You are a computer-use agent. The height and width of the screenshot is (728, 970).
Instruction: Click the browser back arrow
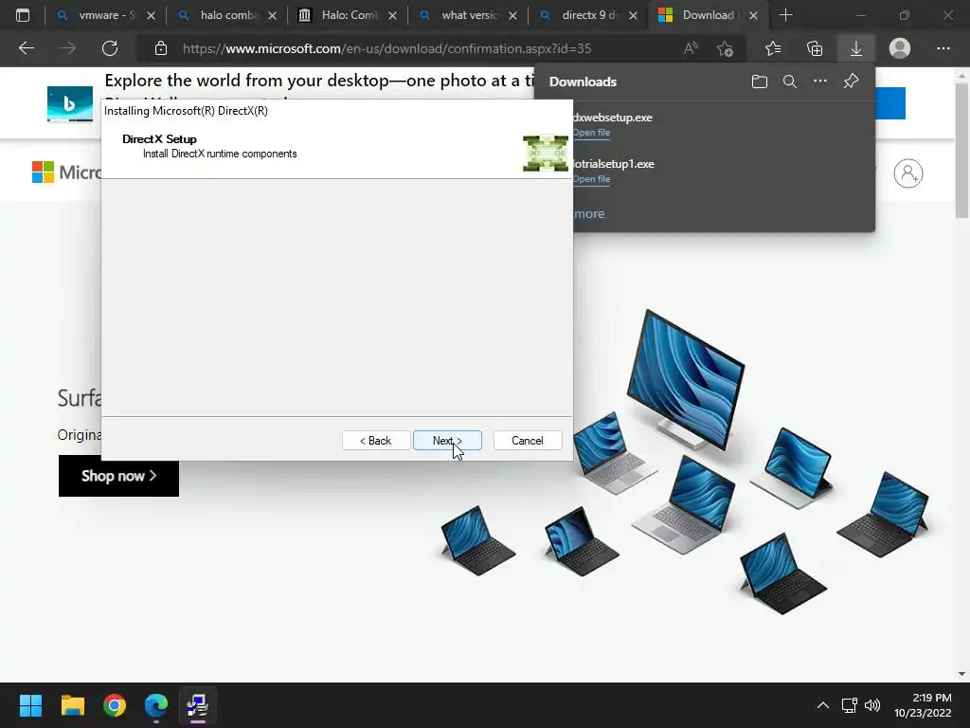click(26, 48)
